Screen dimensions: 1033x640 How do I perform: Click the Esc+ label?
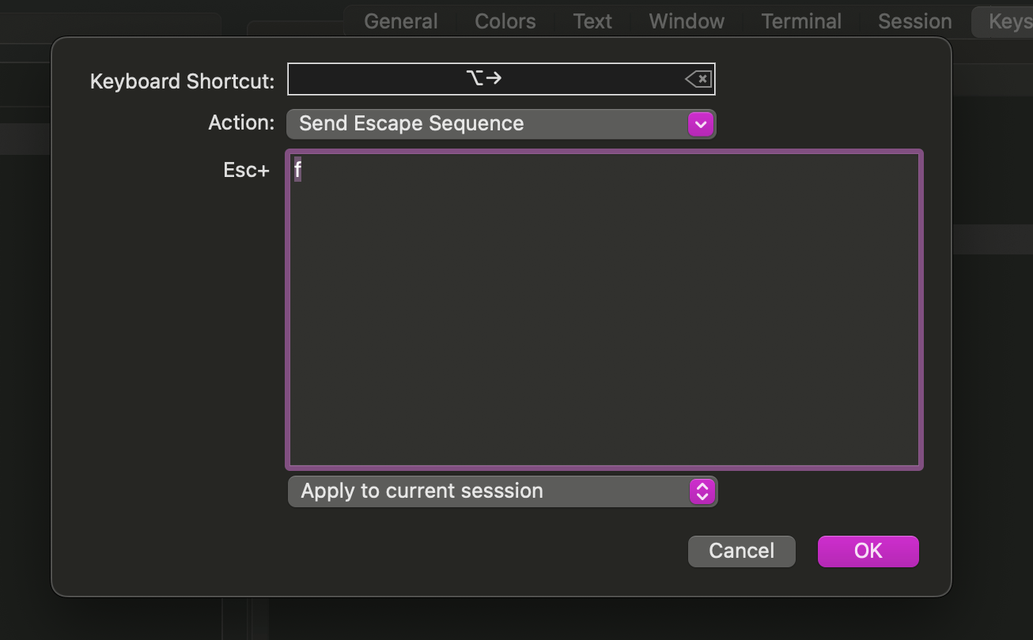pos(246,170)
